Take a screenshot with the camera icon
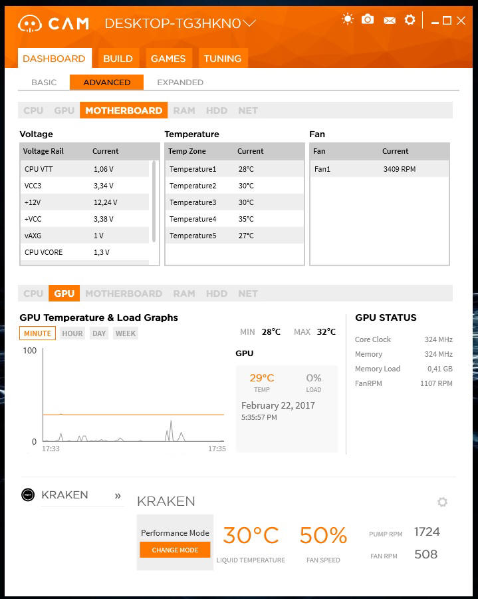478x599 pixels. tap(368, 19)
